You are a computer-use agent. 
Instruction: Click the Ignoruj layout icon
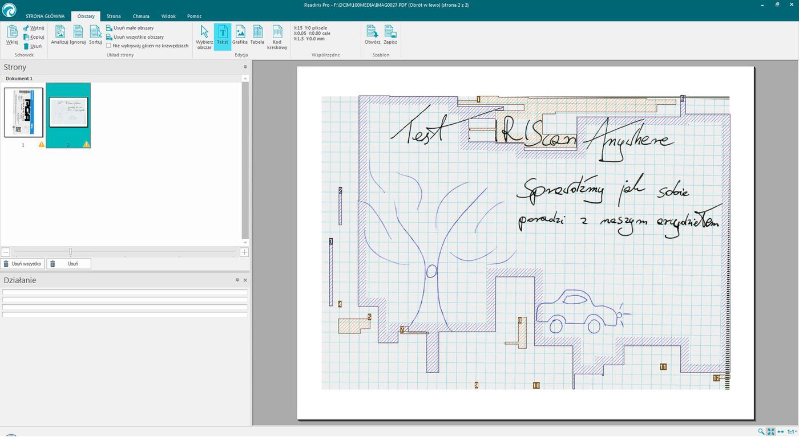pyautogui.click(x=78, y=35)
